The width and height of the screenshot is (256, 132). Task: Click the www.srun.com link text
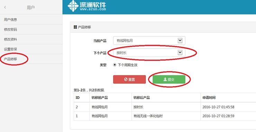click(x=93, y=9)
